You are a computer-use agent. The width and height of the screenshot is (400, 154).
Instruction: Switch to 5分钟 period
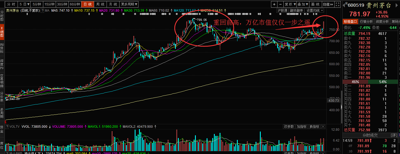tap(37, 4)
